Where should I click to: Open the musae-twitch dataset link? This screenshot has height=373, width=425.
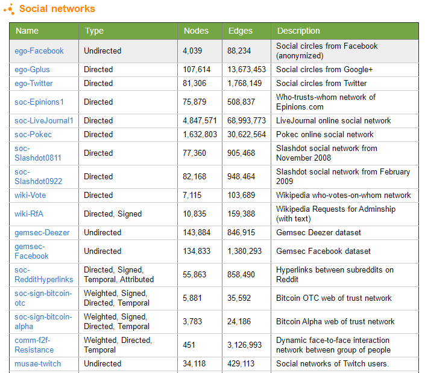click(x=37, y=364)
